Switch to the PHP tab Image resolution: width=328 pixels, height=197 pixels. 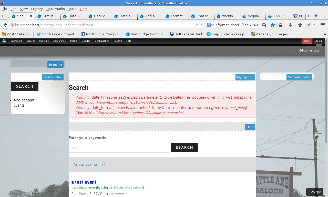(299, 16)
